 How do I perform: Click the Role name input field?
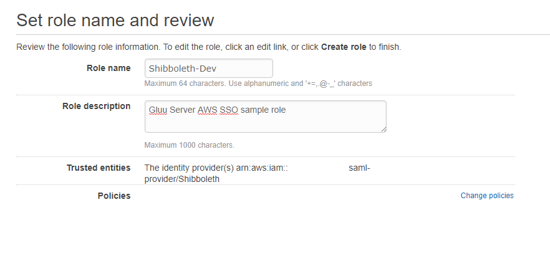point(208,68)
